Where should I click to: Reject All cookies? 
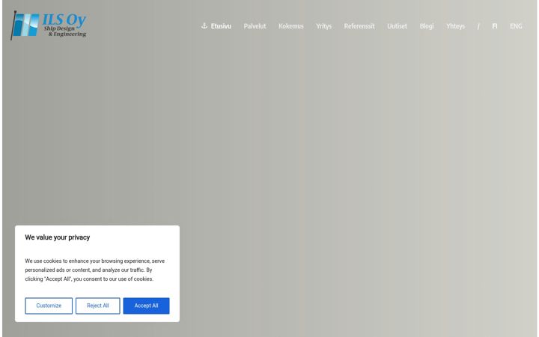click(97, 306)
